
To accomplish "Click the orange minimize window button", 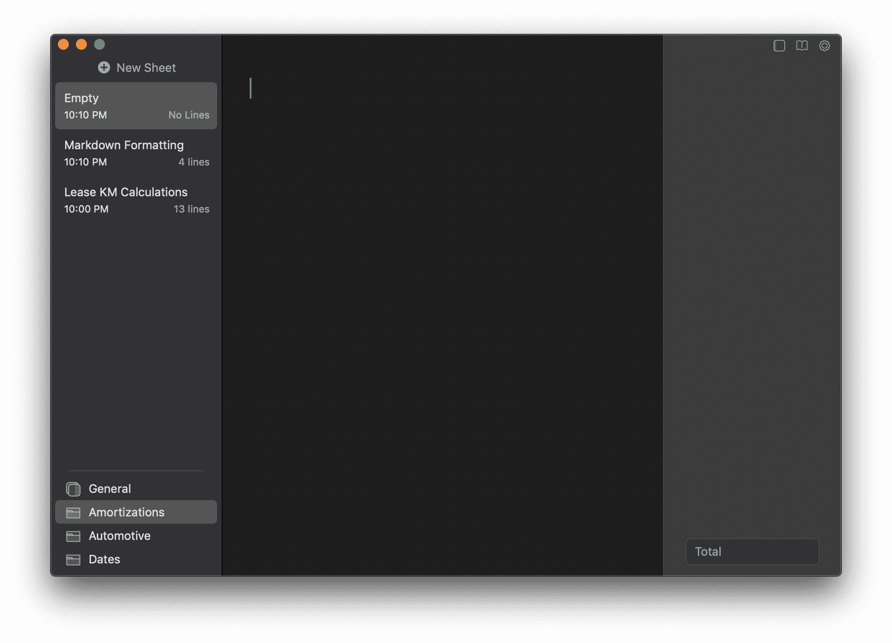I will (81, 44).
